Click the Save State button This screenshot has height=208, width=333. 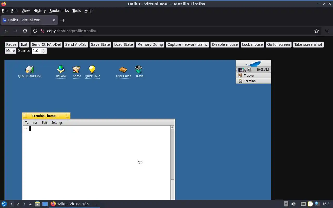100,44
